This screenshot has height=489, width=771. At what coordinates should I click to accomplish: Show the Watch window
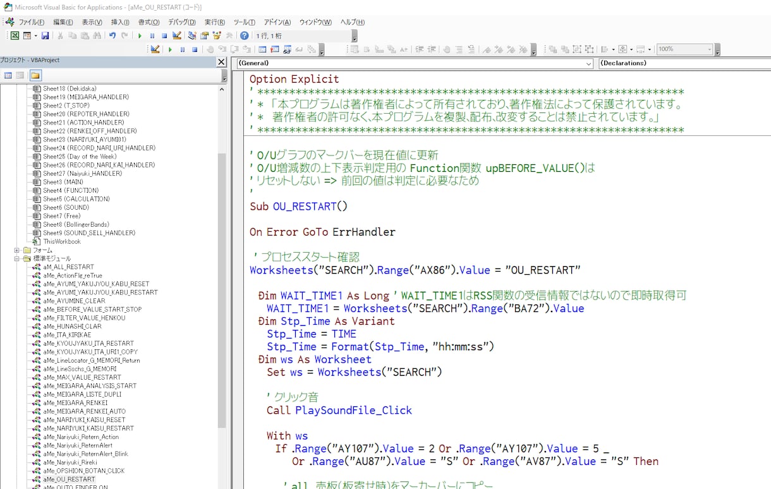pyautogui.click(x=287, y=49)
